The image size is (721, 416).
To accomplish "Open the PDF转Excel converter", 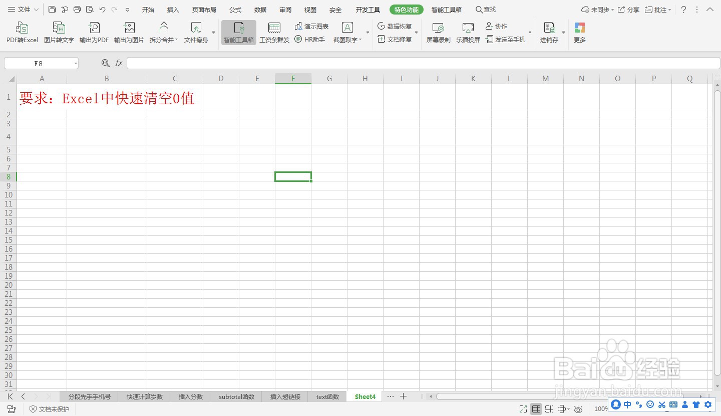I will pos(22,33).
